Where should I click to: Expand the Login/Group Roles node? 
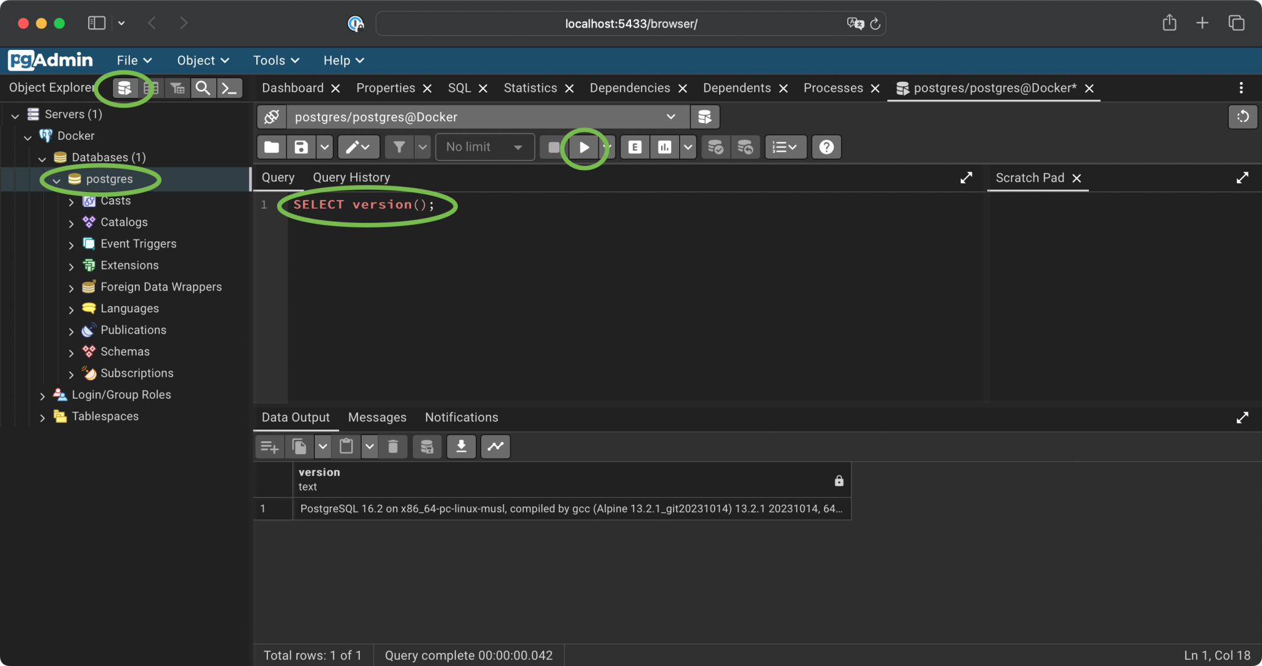click(42, 395)
